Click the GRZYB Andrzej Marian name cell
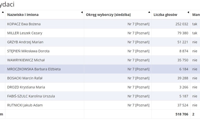200x121 pixels. [25, 42]
